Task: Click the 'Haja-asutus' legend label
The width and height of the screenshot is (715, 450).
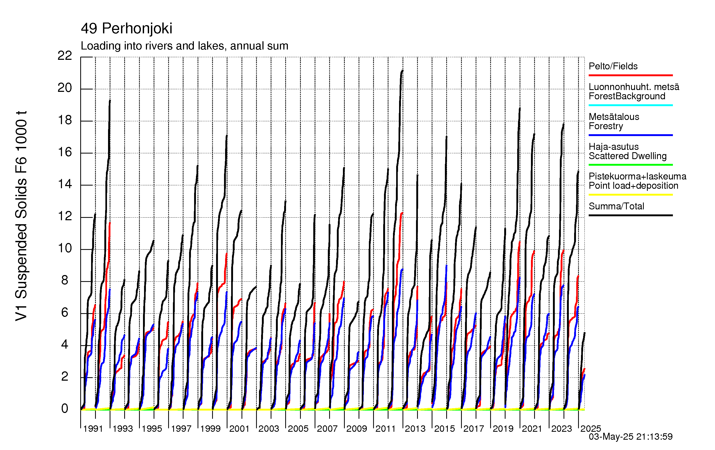Action: (614, 147)
